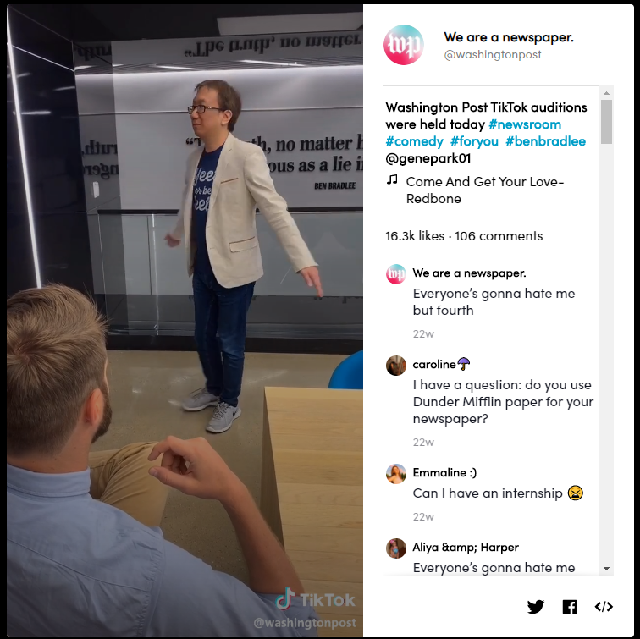Click the TikTok logo watermark
The image size is (640, 639).
click(315, 600)
